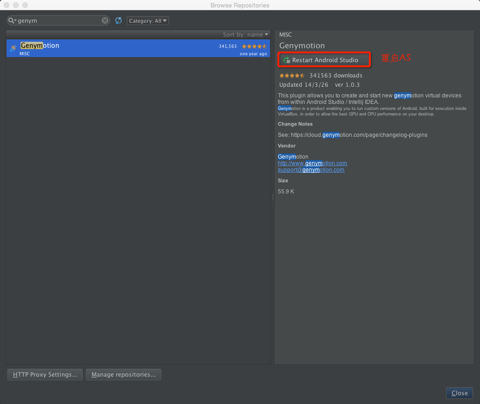Open HTTP Proxy Settings
Image resolution: width=480 pixels, height=404 pixels.
(45, 374)
